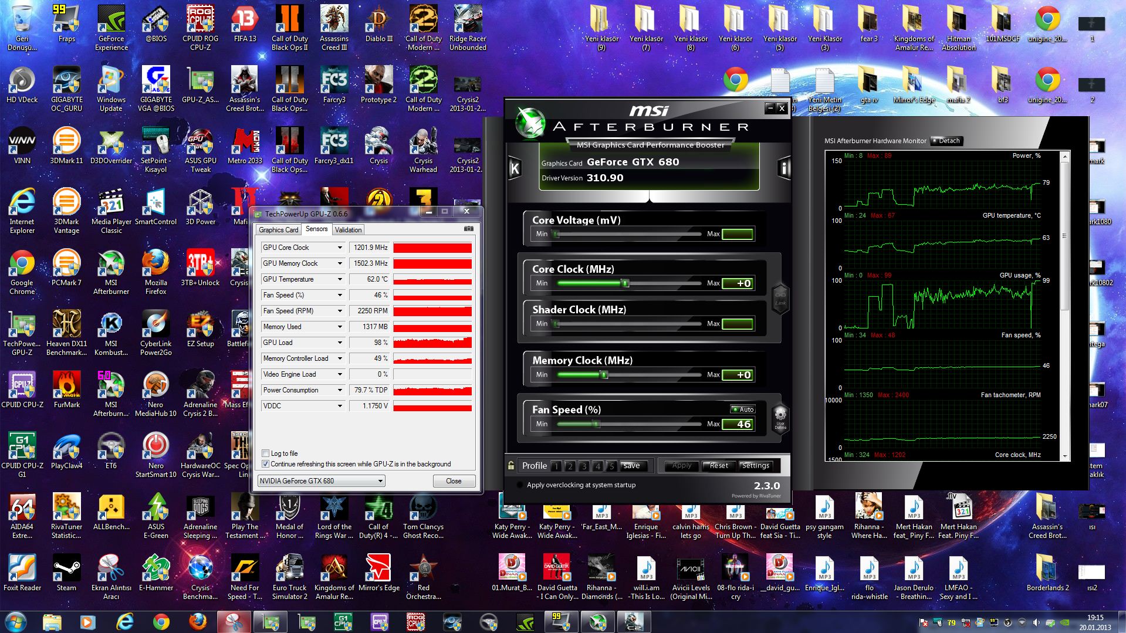Click Windows Start button on taskbar
Screen dimensions: 1126x633
point(16,622)
